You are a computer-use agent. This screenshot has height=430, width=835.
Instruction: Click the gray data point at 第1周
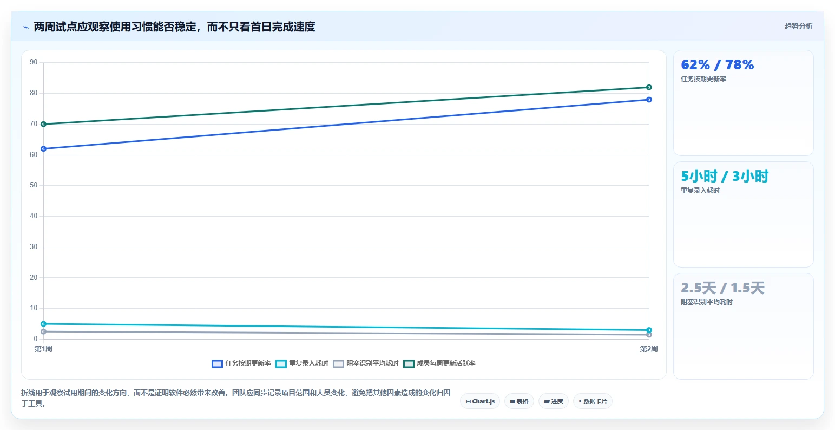[x=43, y=331]
